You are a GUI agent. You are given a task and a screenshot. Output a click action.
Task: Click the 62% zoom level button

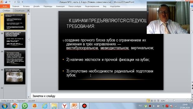tap(163, 101)
